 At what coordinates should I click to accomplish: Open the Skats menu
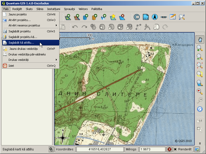(x=29, y=9)
